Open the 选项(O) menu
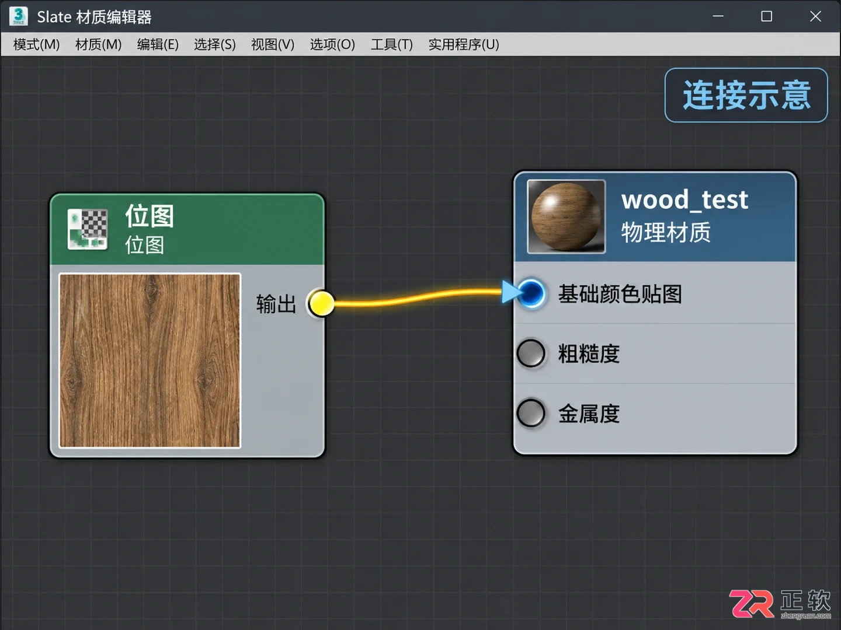The height and width of the screenshot is (630, 841). click(x=332, y=44)
